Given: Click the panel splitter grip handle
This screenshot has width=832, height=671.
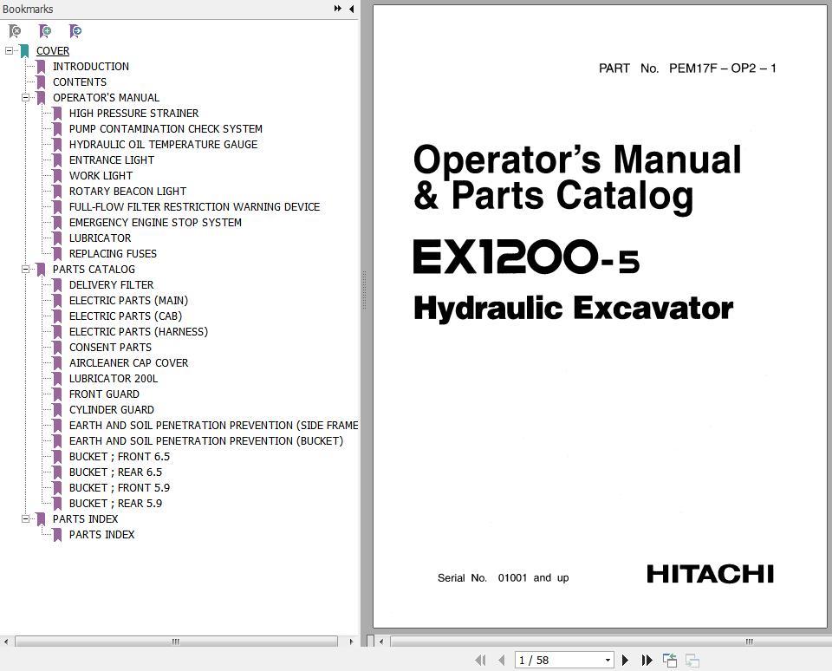Looking at the screenshot, I should tap(364, 290).
